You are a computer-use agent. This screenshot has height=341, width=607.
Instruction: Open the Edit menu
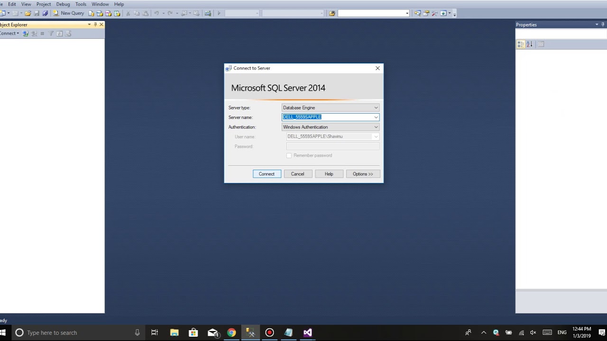tap(12, 4)
